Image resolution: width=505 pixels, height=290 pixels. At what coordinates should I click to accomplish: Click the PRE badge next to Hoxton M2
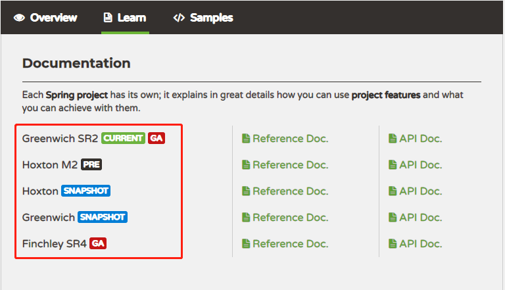coord(91,164)
